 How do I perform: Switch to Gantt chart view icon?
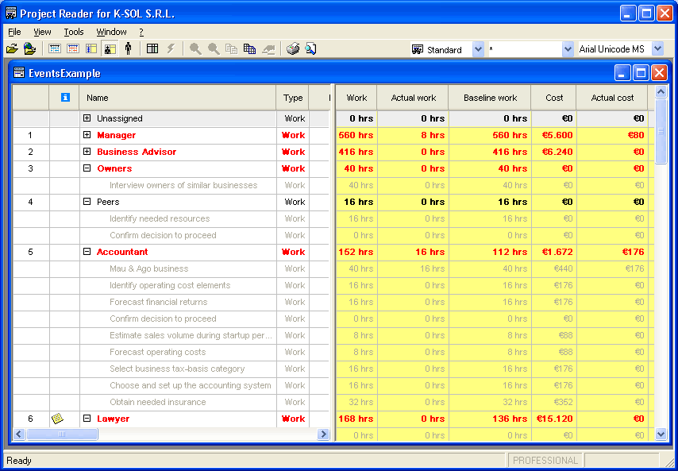point(55,49)
